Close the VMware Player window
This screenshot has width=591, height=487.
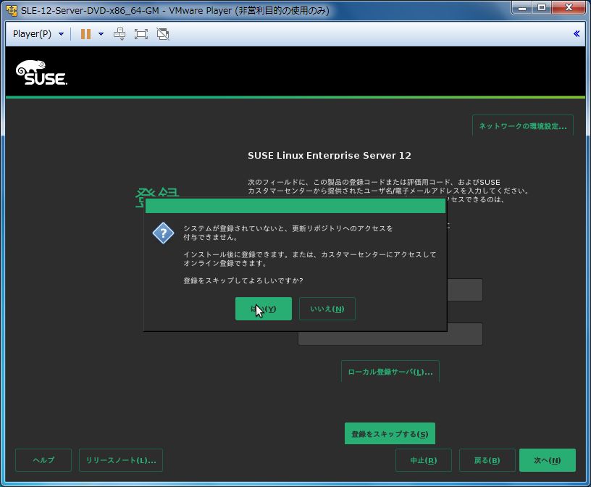[x=569, y=7]
